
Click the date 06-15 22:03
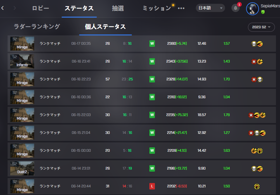point(81,115)
